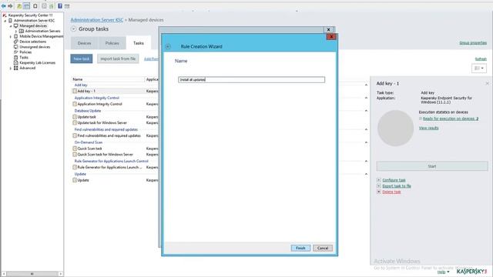Click the red Delete task link
The width and height of the screenshot is (493, 277).
pyautogui.click(x=391, y=192)
